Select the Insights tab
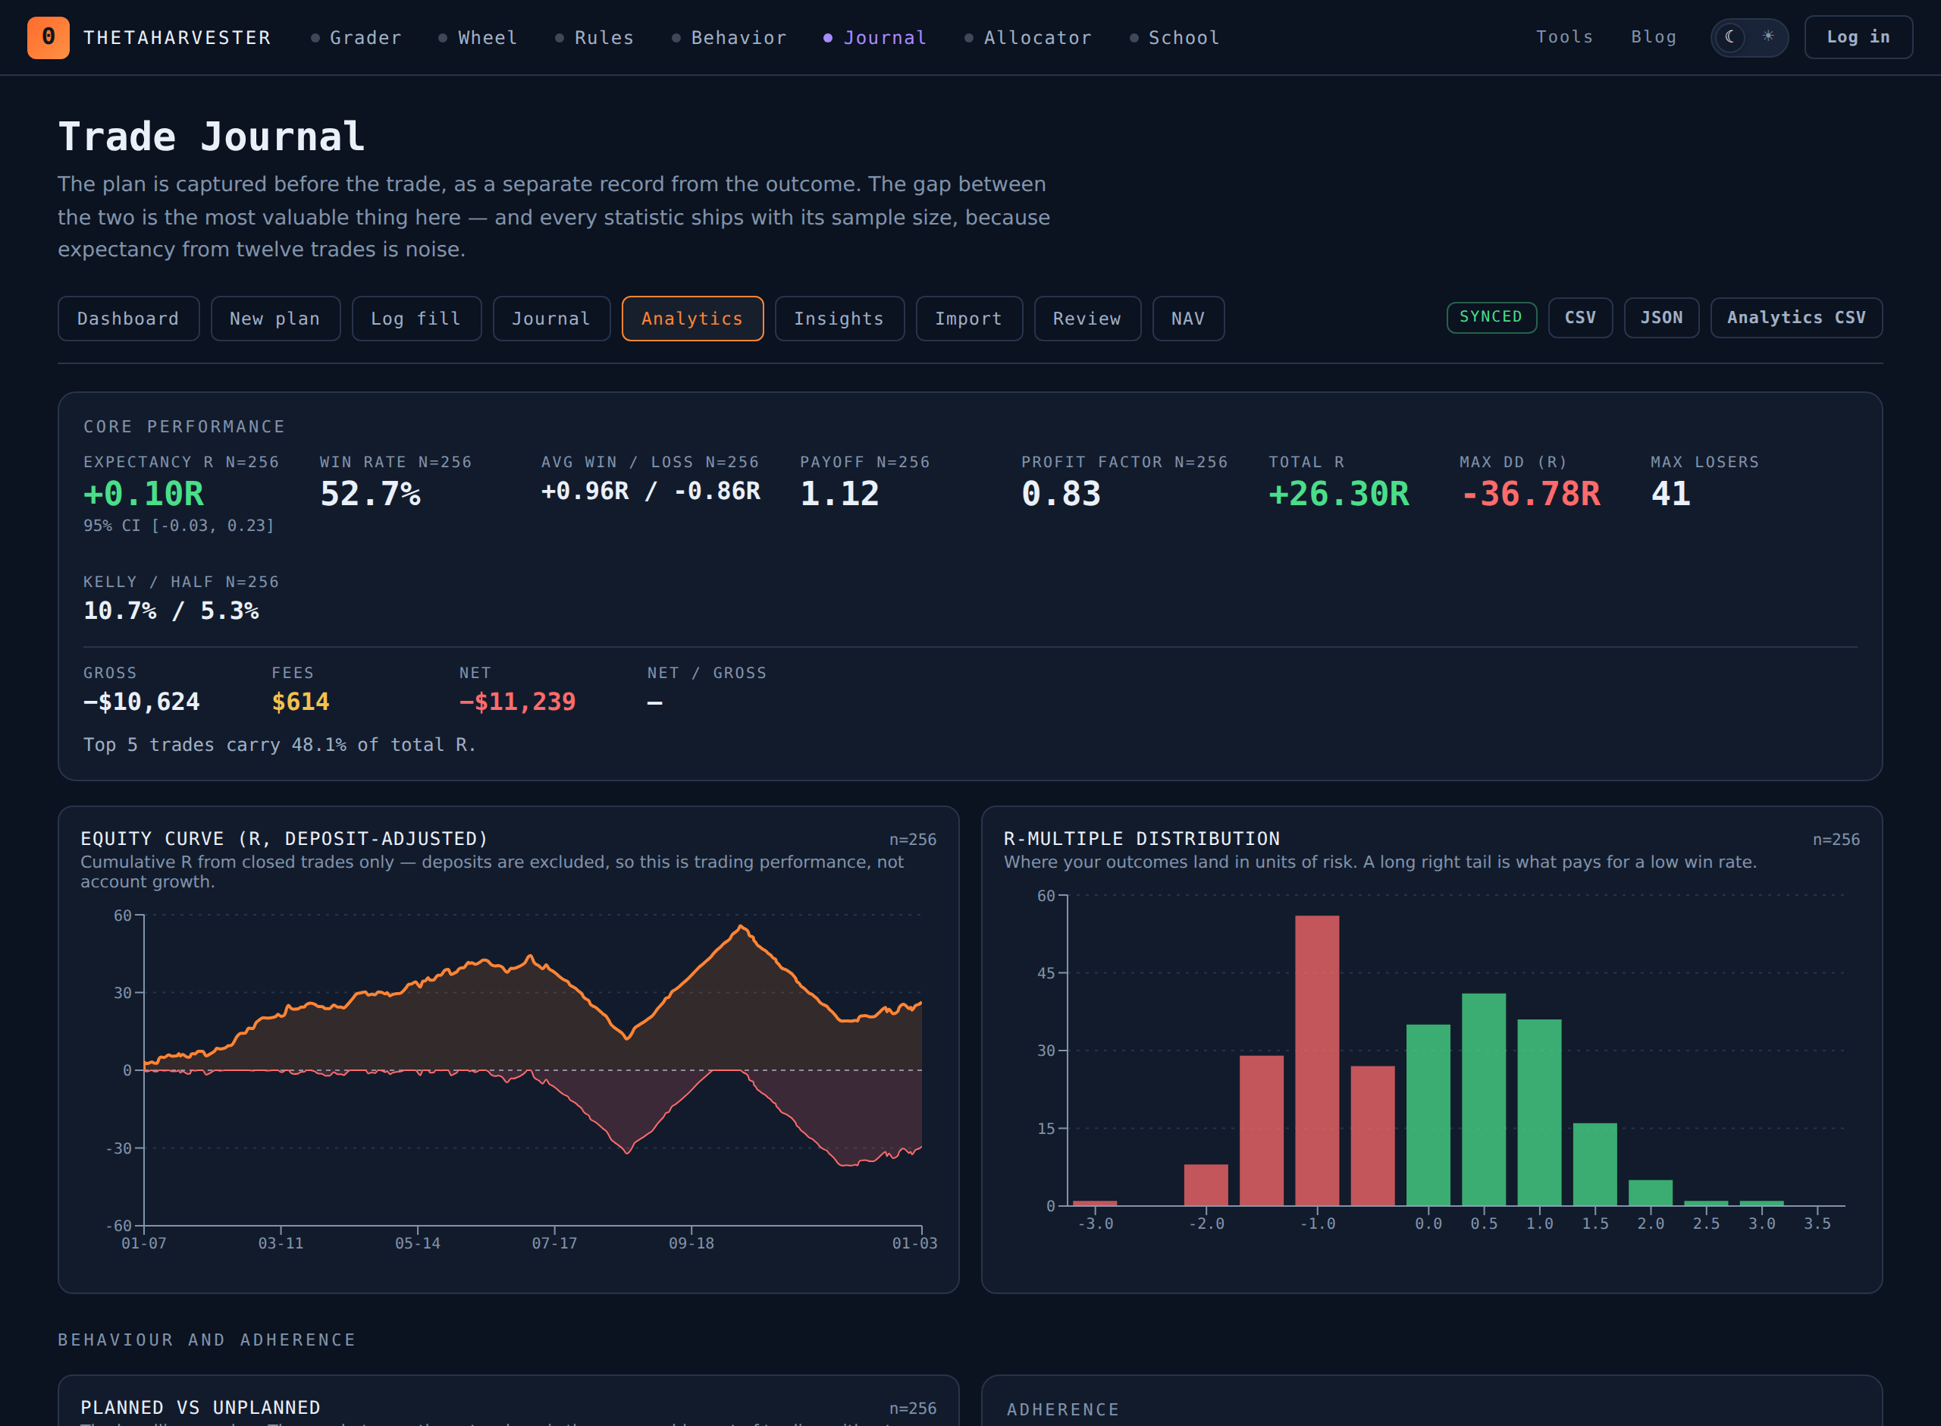This screenshot has width=1941, height=1426. [839, 319]
